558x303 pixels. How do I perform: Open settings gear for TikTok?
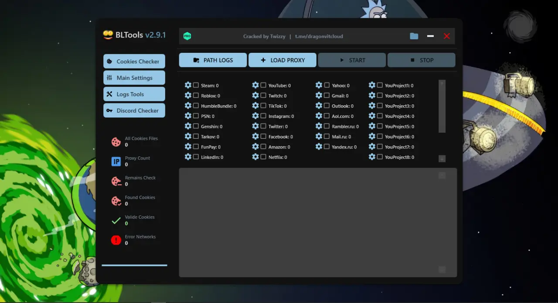click(x=255, y=106)
